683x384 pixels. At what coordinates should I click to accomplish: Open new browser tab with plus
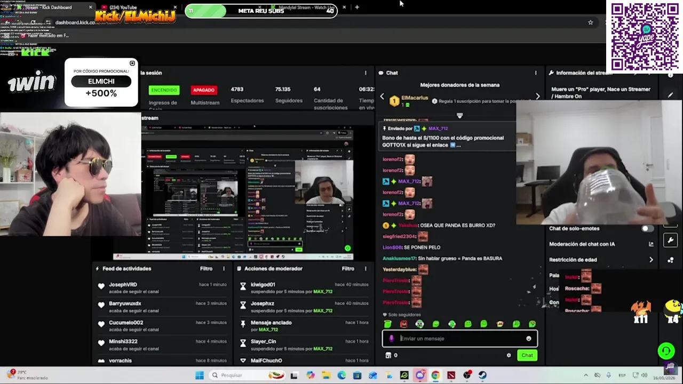[x=357, y=7]
